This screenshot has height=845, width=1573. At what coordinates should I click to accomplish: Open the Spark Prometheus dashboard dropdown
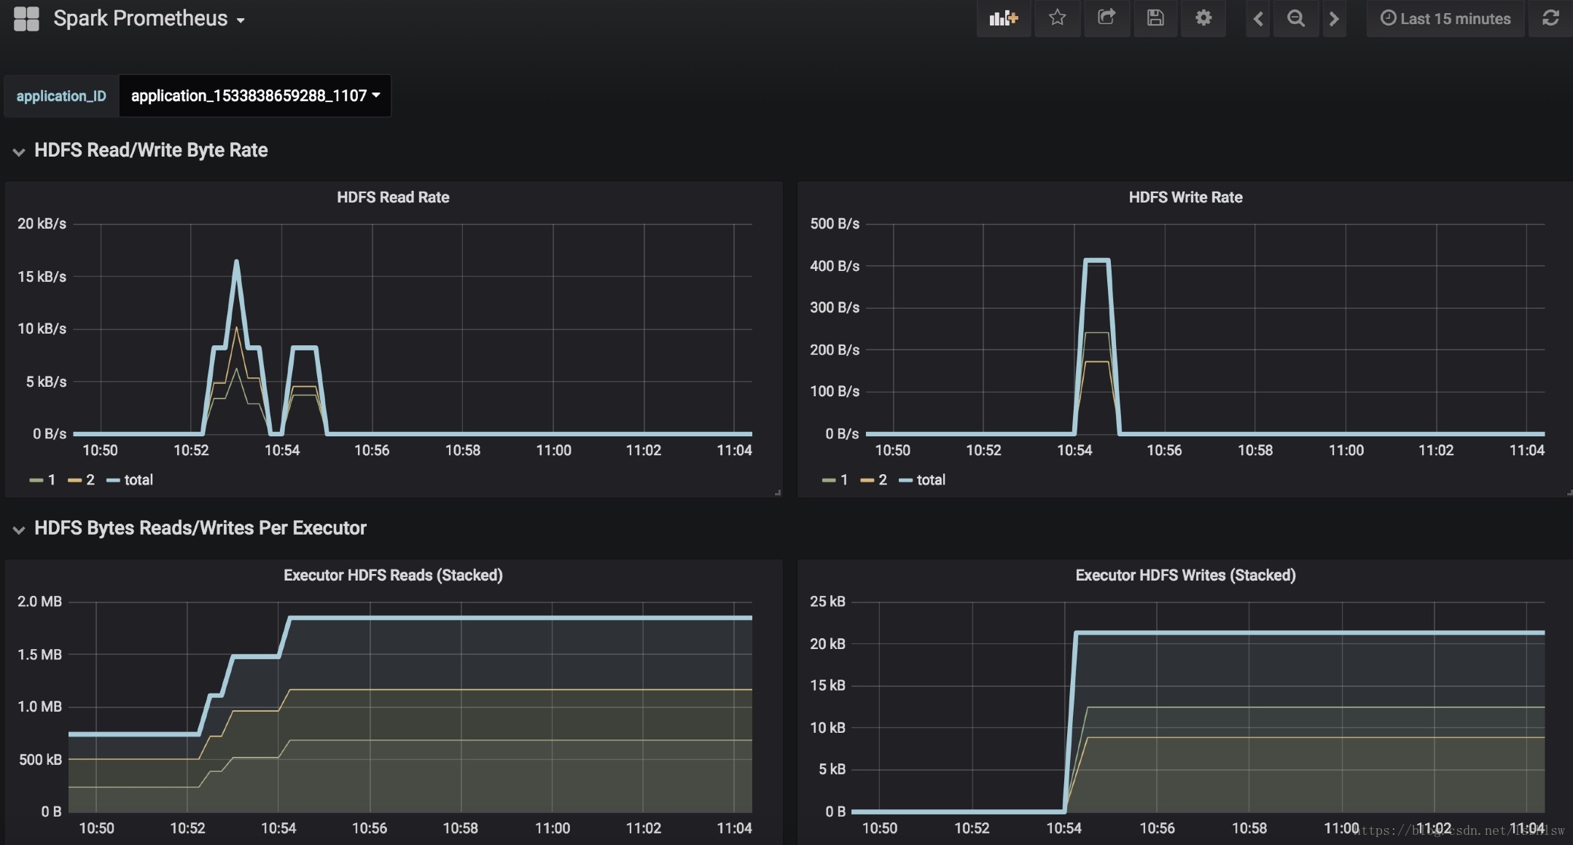click(149, 19)
